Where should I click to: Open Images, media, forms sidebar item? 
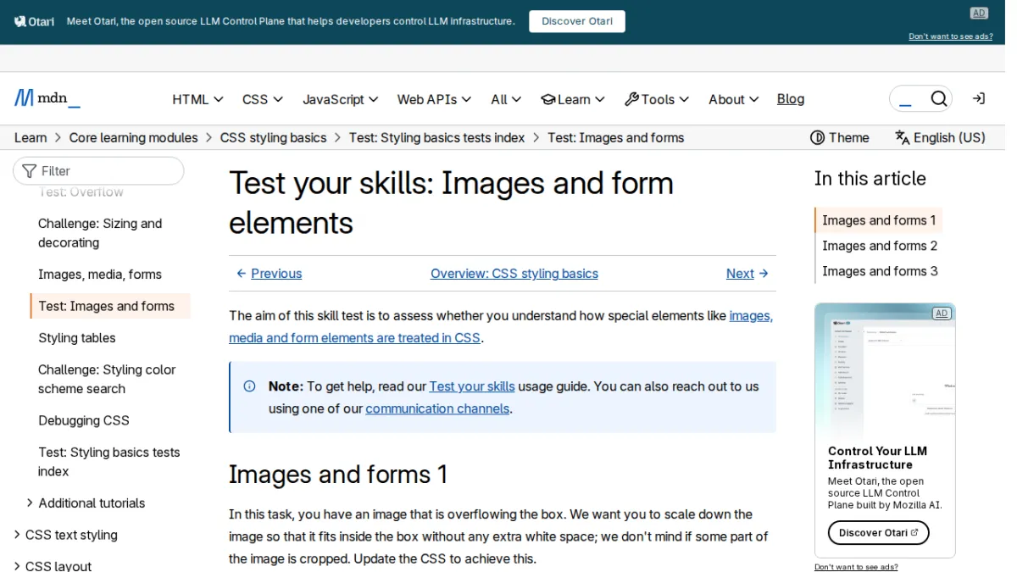(100, 275)
